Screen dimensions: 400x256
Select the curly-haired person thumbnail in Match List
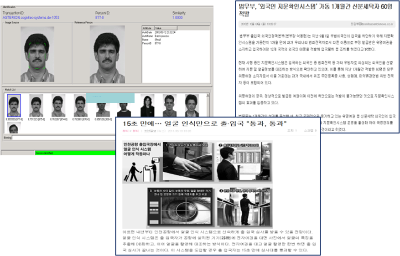coord(192,106)
